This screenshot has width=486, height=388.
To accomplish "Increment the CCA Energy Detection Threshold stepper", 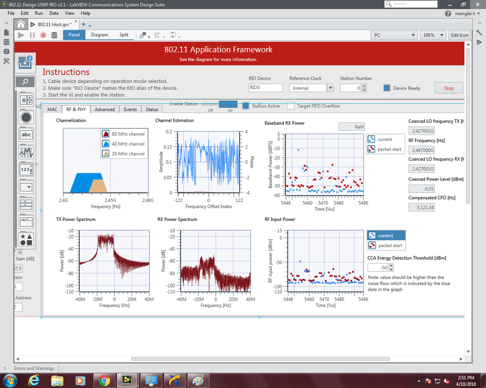I will pyautogui.click(x=391, y=266).
